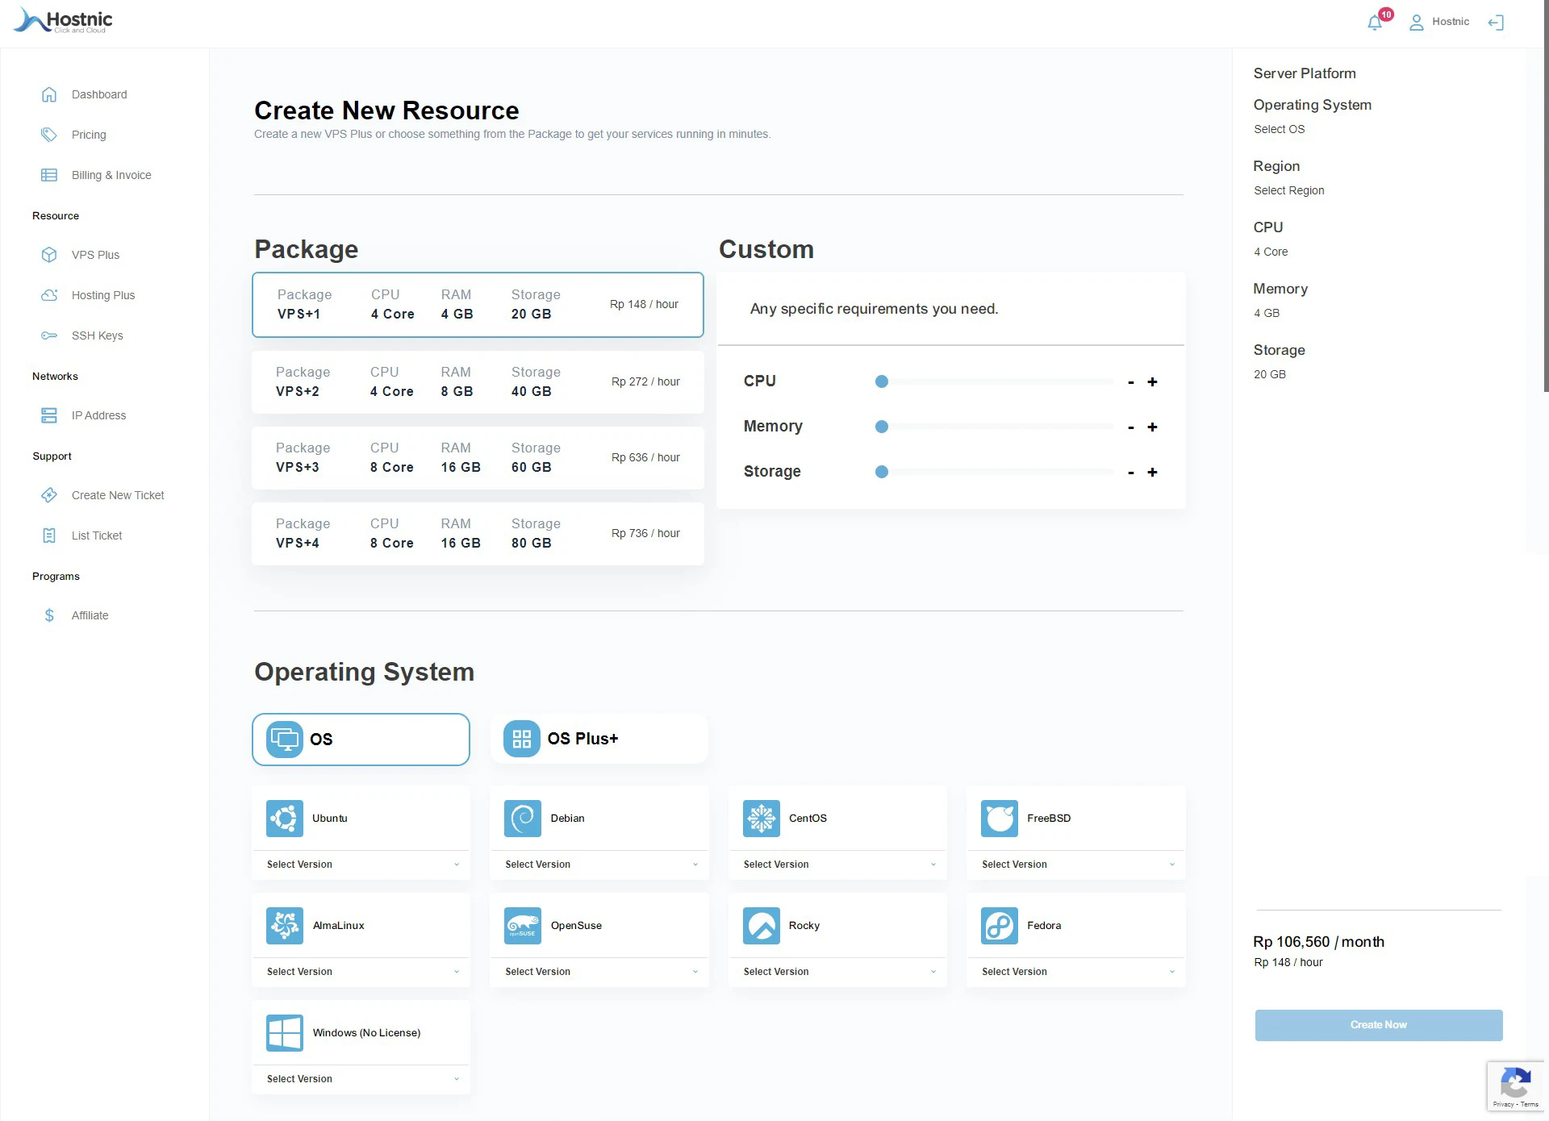This screenshot has height=1121, width=1549.
Task: Decrease Memory with minus button
Action: 1131,427
